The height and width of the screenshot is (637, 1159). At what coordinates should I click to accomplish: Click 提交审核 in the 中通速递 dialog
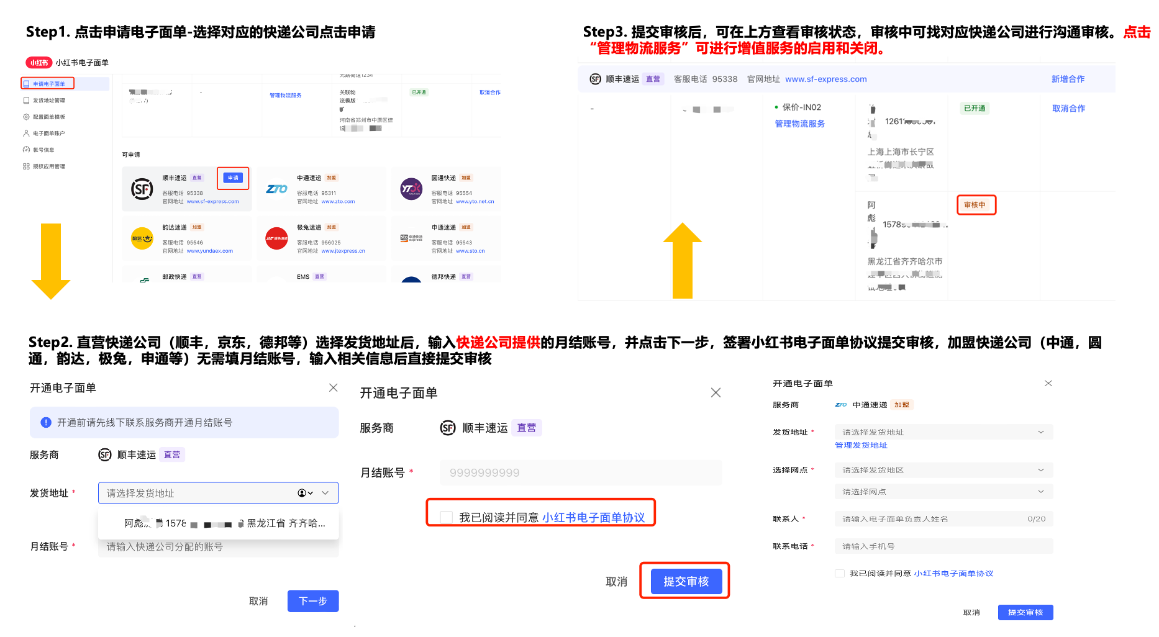1025,612
